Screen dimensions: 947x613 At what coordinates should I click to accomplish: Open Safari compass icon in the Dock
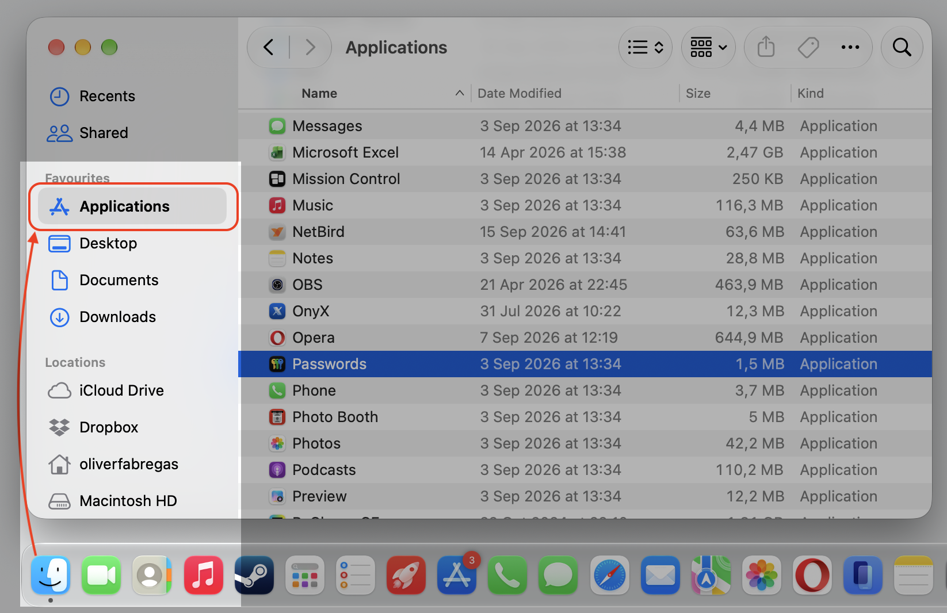tap(609, 575)
